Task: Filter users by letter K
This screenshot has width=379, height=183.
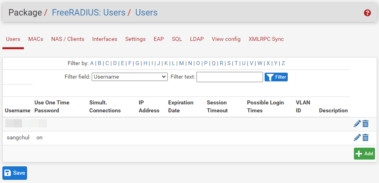Action: pos(166,64)
